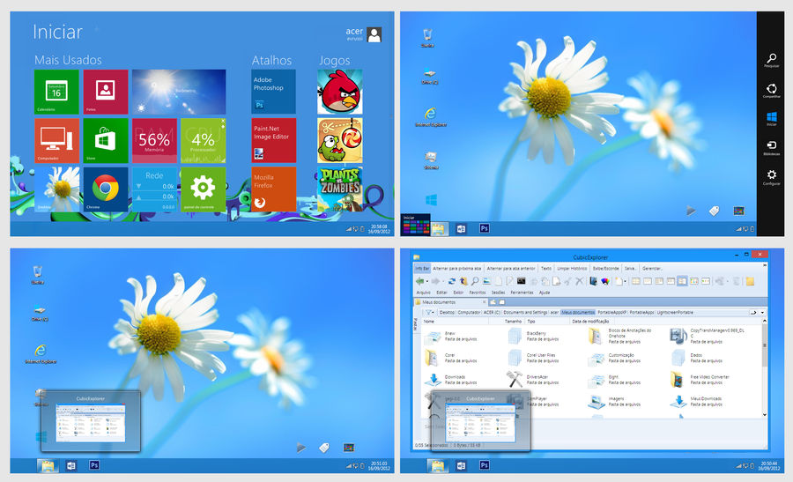Click the acer user avatar on the Iniciar screen
This screenshot has width=793, height=482.
(x=374, y=35)
